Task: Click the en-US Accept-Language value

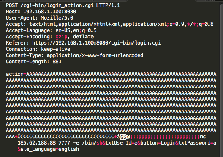Action: [63, 30]
